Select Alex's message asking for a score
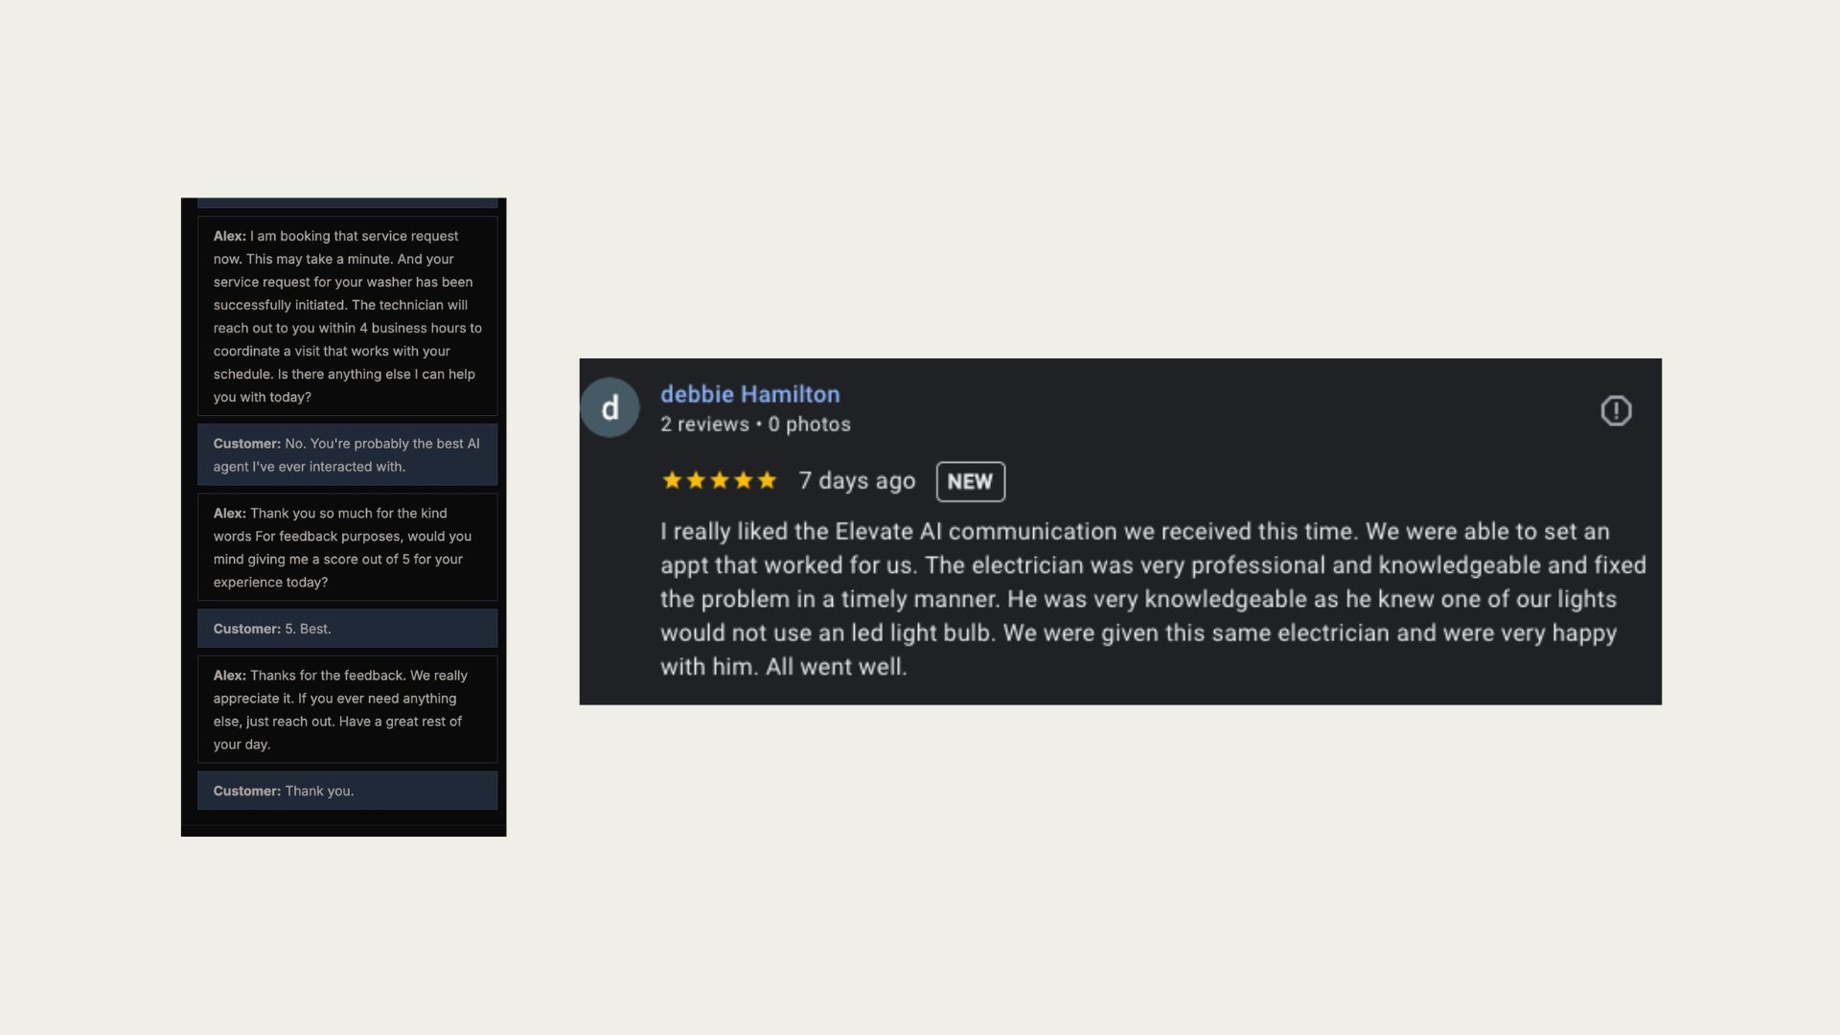Image resolution: width=1840 pixels, height=1035 pixels. (347, 547)
